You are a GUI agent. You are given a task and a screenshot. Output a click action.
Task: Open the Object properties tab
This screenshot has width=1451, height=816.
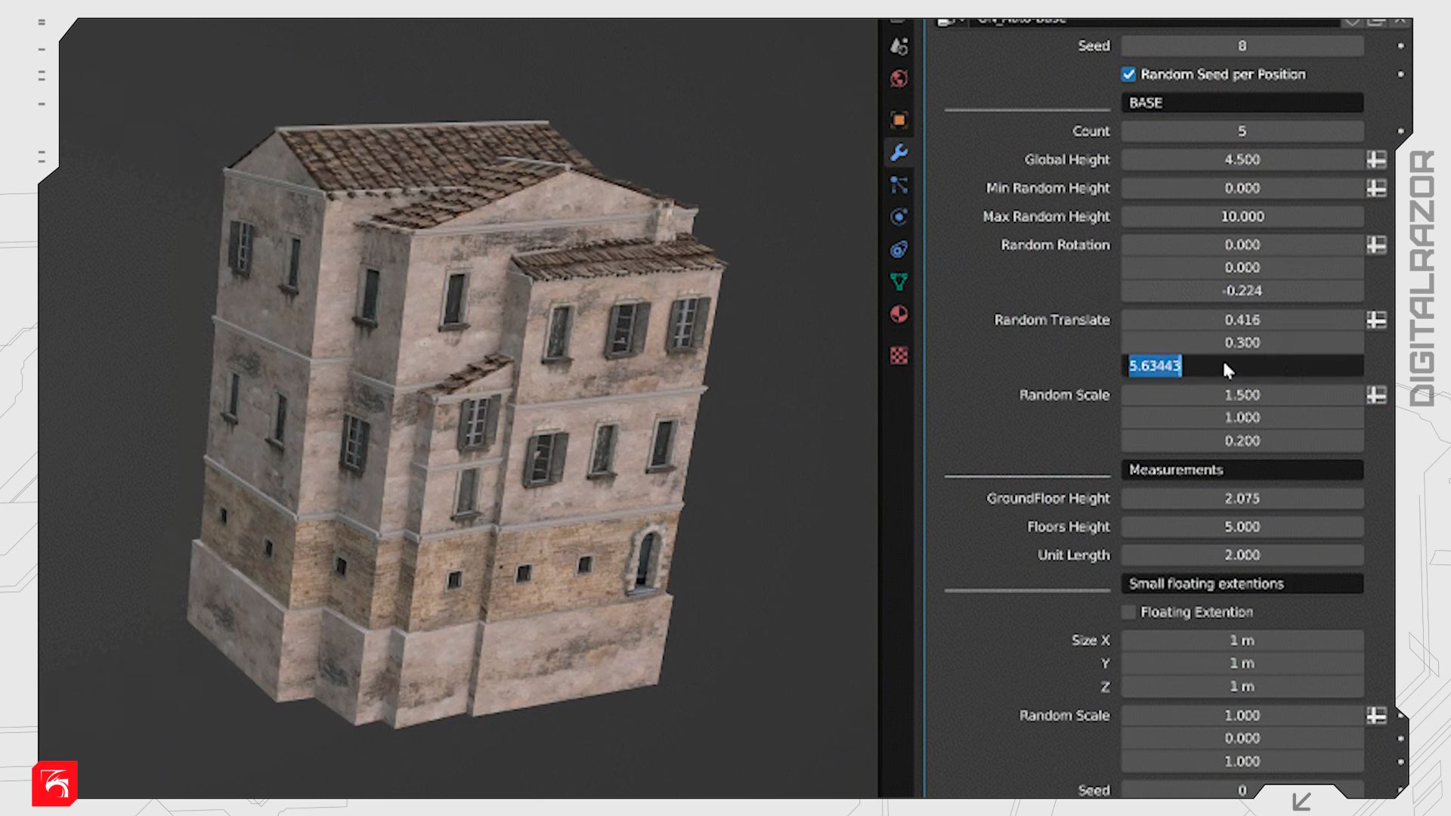pos(899,119)
